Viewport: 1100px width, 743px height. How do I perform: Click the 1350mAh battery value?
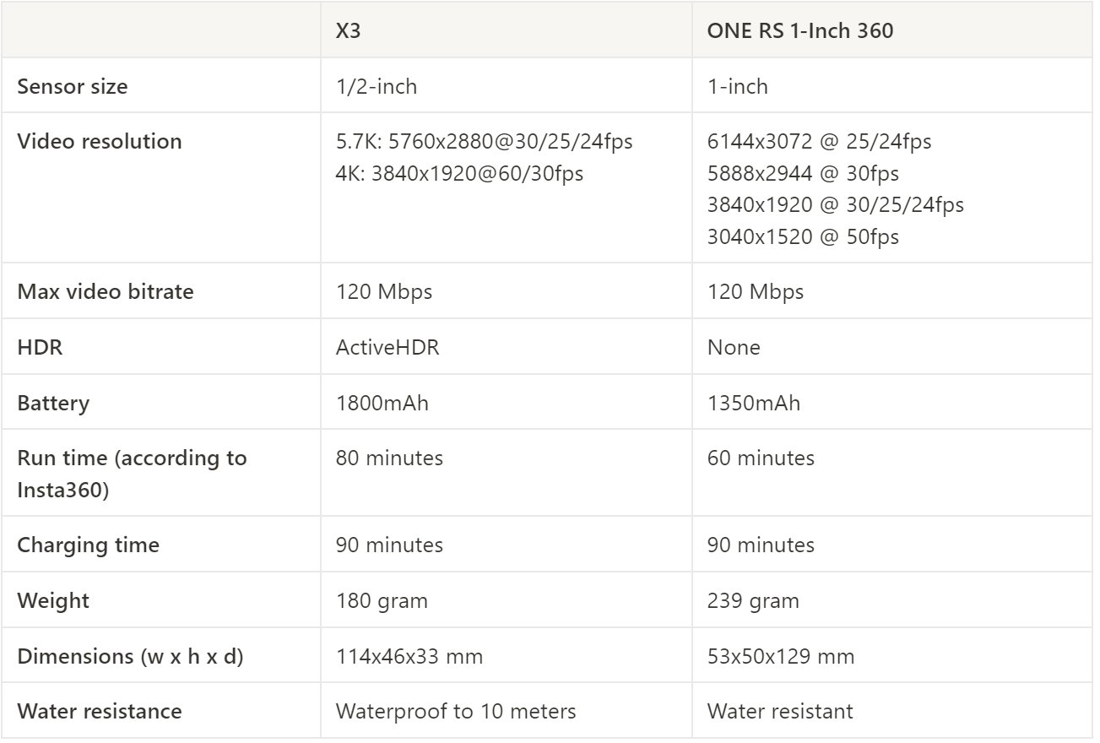754,404
